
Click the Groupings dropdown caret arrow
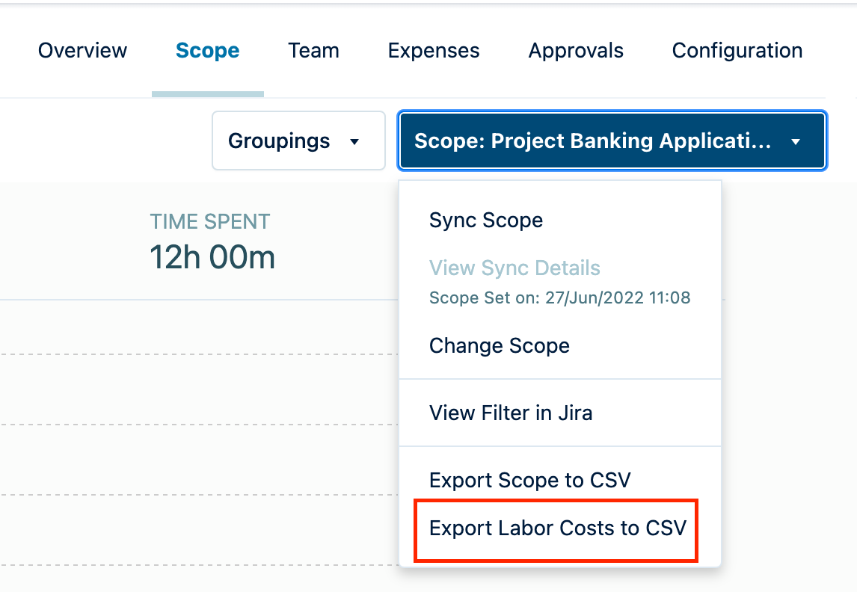point(355,142)
